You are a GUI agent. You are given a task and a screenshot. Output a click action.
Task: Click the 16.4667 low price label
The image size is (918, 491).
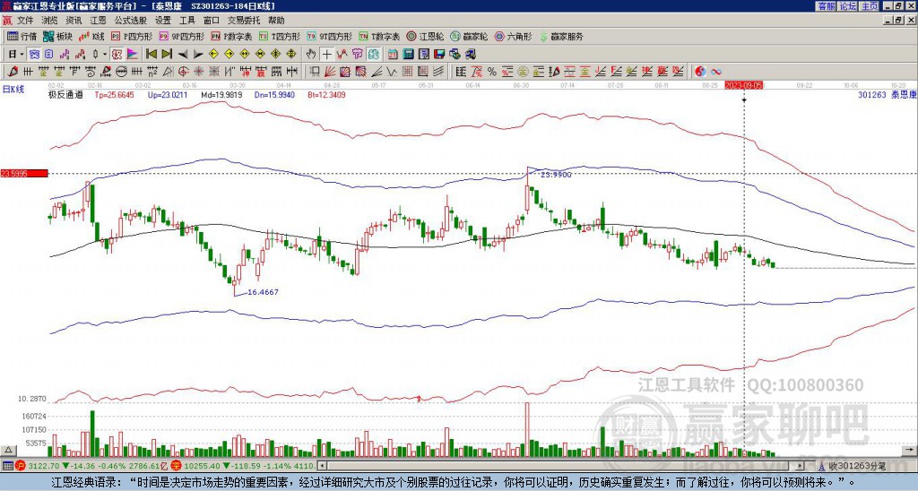[x=263, y=291]
